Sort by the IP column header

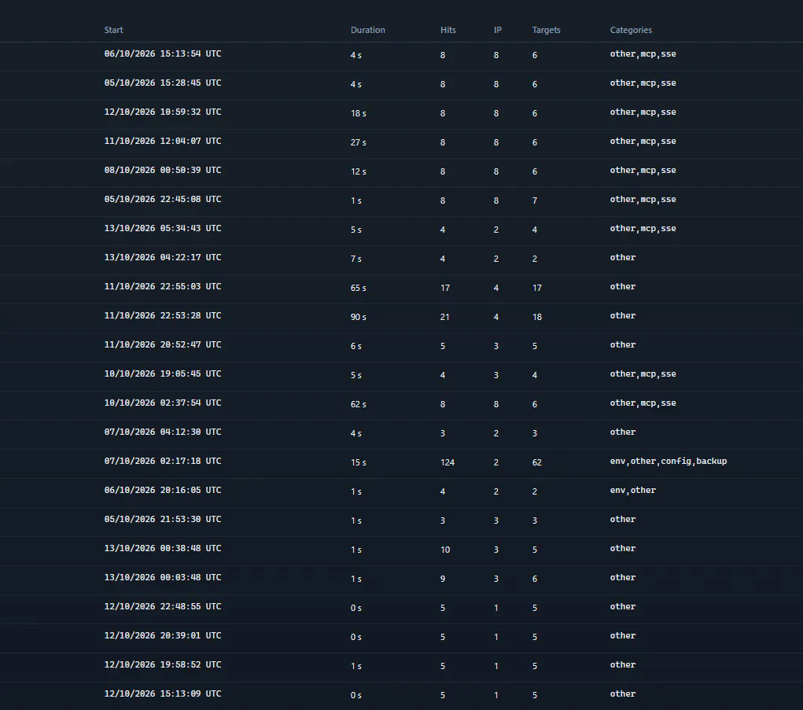tap(497, 30)
